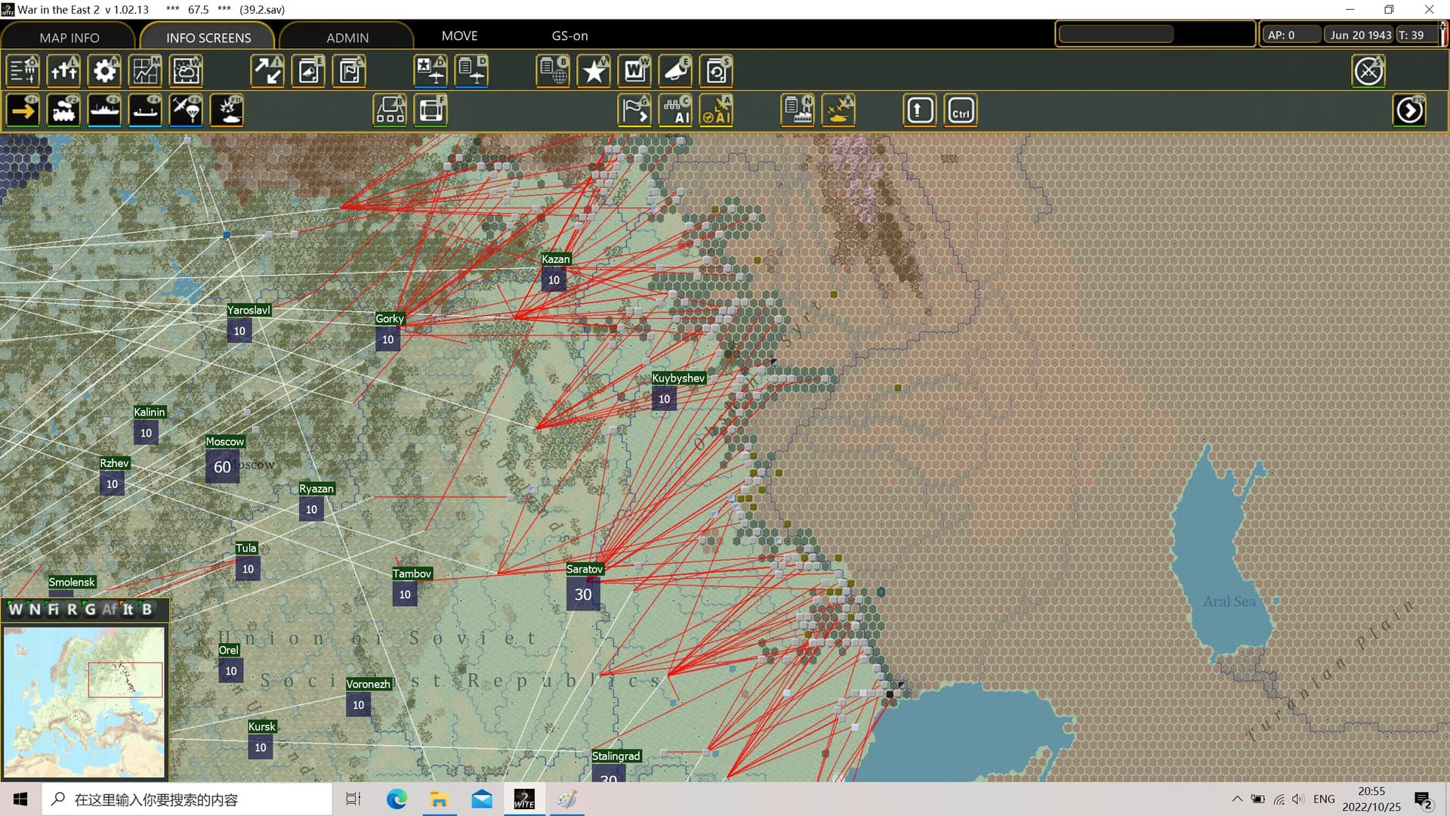
Task: Open the production factory N icon
Action: [798, 111]
